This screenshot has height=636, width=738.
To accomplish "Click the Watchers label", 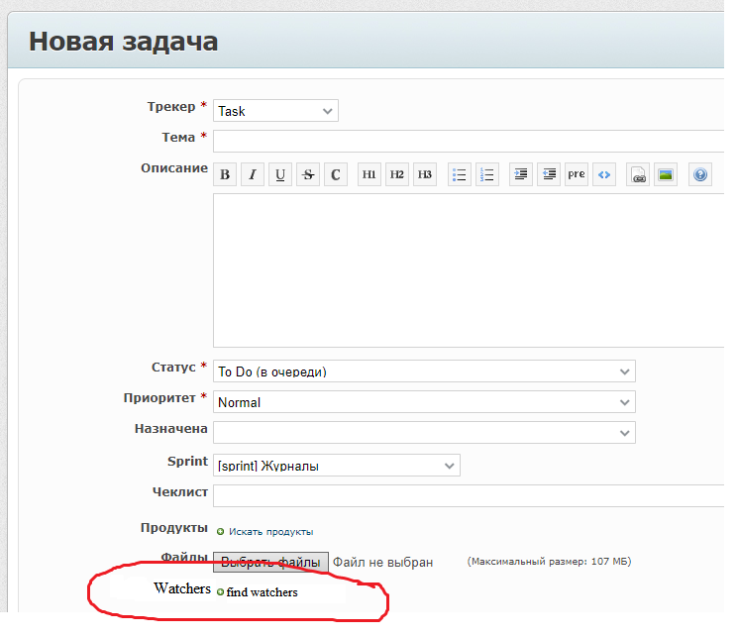I will (182, 588).
